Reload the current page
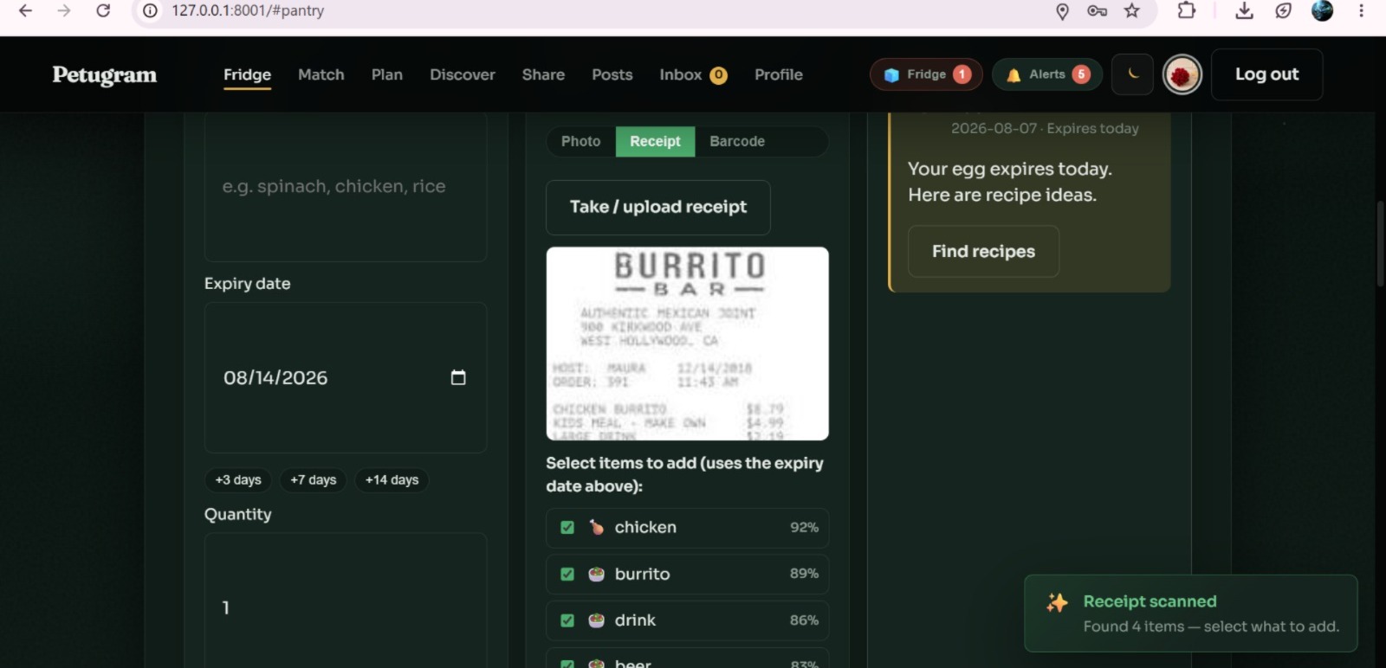The image size is (1386, 668). (103, 10)
